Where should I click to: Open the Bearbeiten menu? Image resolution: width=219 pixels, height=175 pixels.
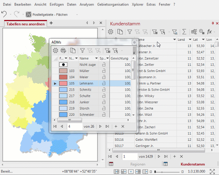click(23, 4)
